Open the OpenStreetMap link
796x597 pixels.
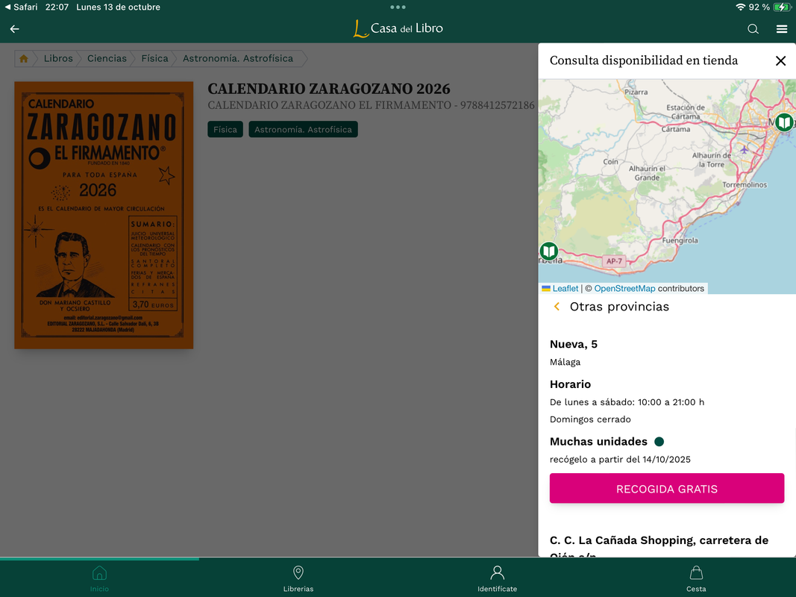click(624, 288)
